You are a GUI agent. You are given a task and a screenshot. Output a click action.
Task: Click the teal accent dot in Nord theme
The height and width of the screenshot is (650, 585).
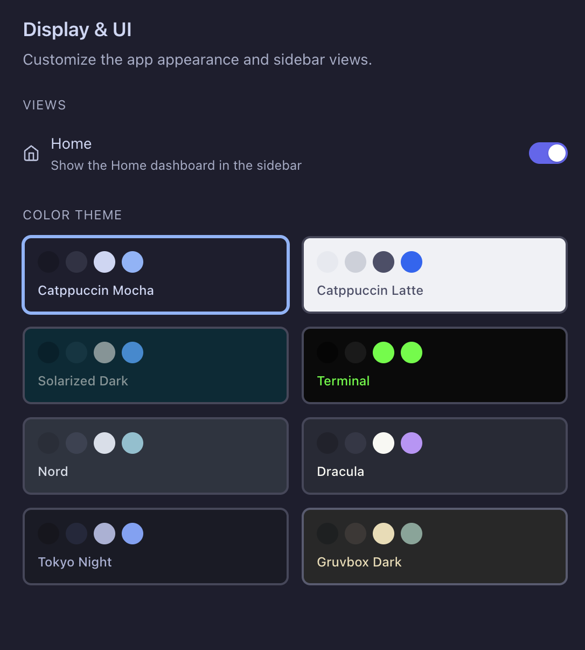133,443
